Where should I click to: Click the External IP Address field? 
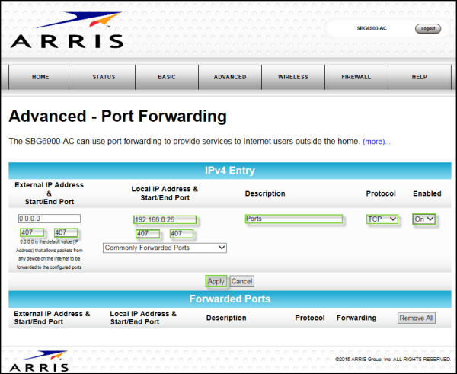coord(50,219)
